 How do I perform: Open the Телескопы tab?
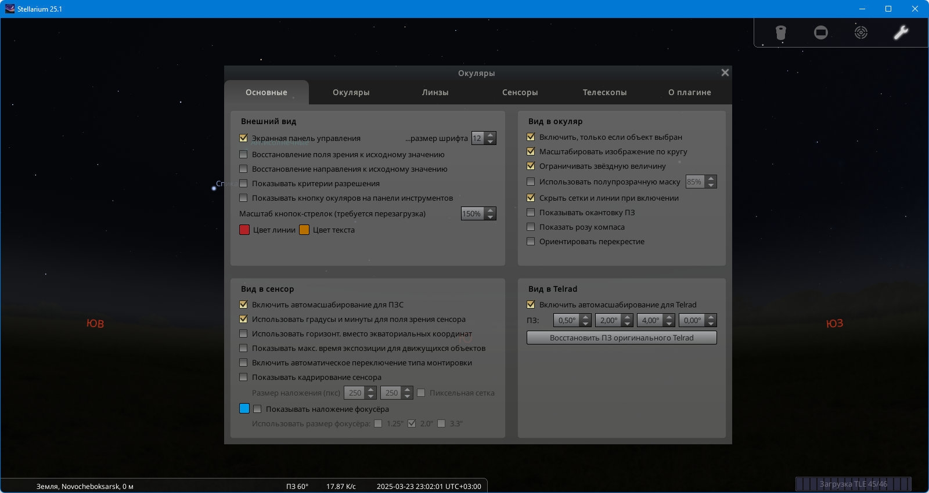605,92
